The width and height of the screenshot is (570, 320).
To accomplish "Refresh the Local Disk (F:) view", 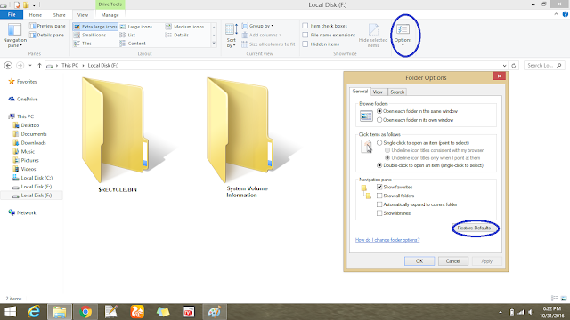I will [x=513, y=65].
